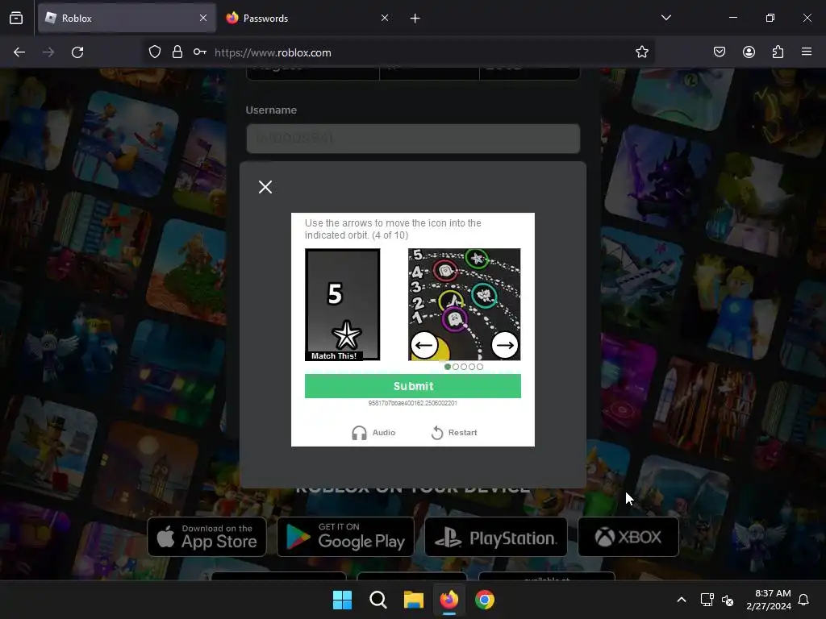Screen dimensions: 826x619
Task: Click the orbit puzzle image
Action: [x=464, y=305]
